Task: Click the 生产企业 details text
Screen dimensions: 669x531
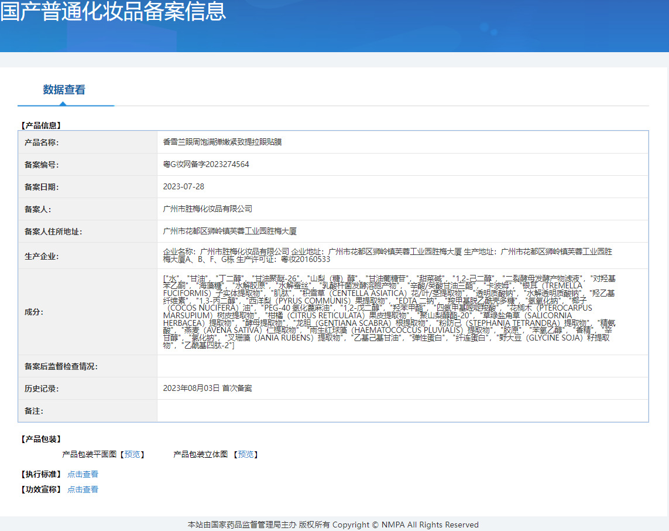Action: [x=387, y=256]
